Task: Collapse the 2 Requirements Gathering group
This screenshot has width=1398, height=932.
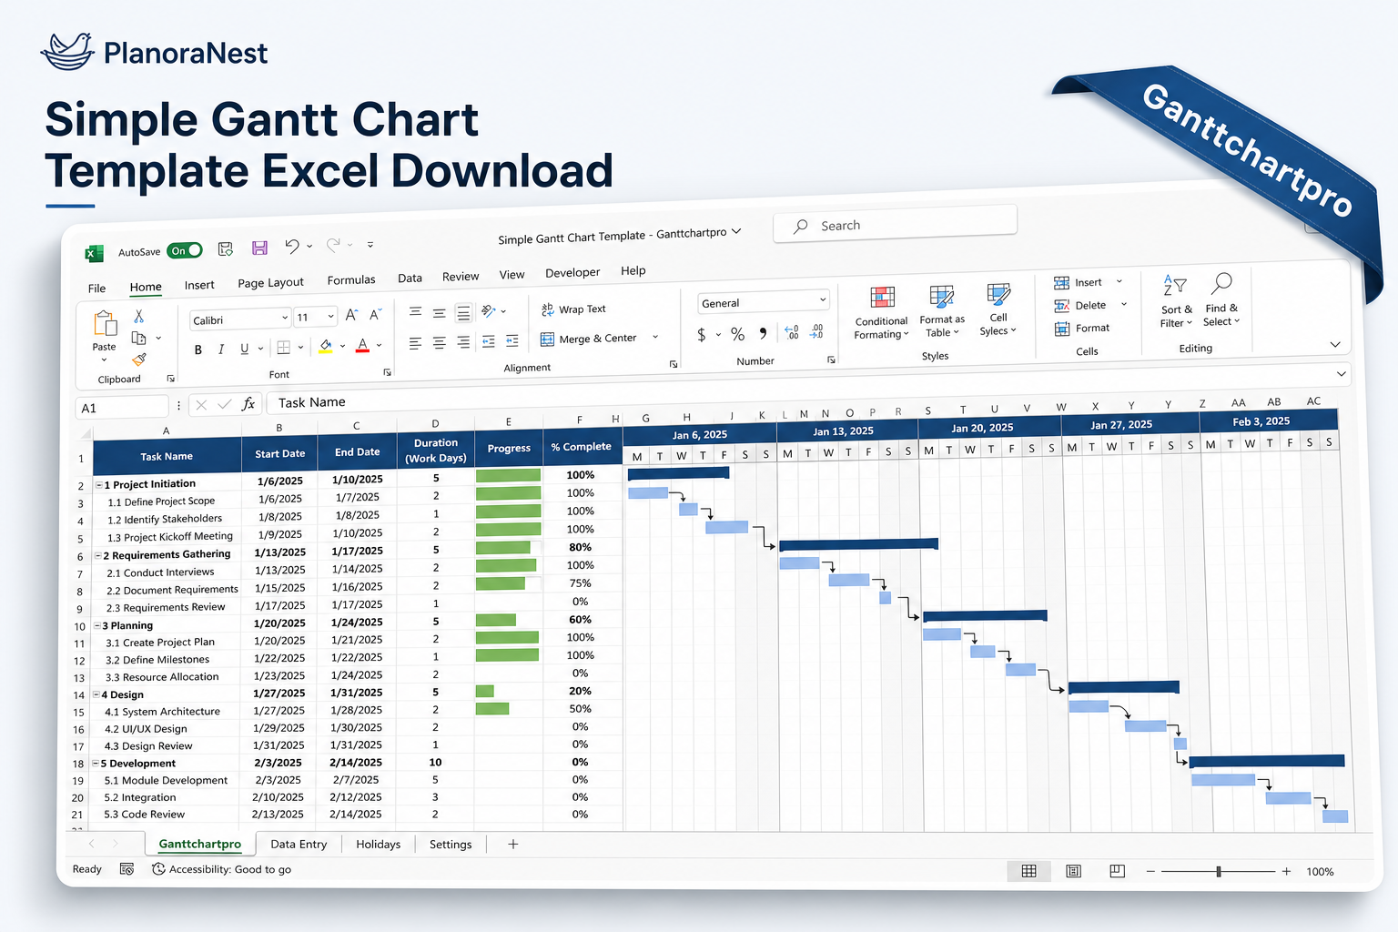Action: [98, 555]
